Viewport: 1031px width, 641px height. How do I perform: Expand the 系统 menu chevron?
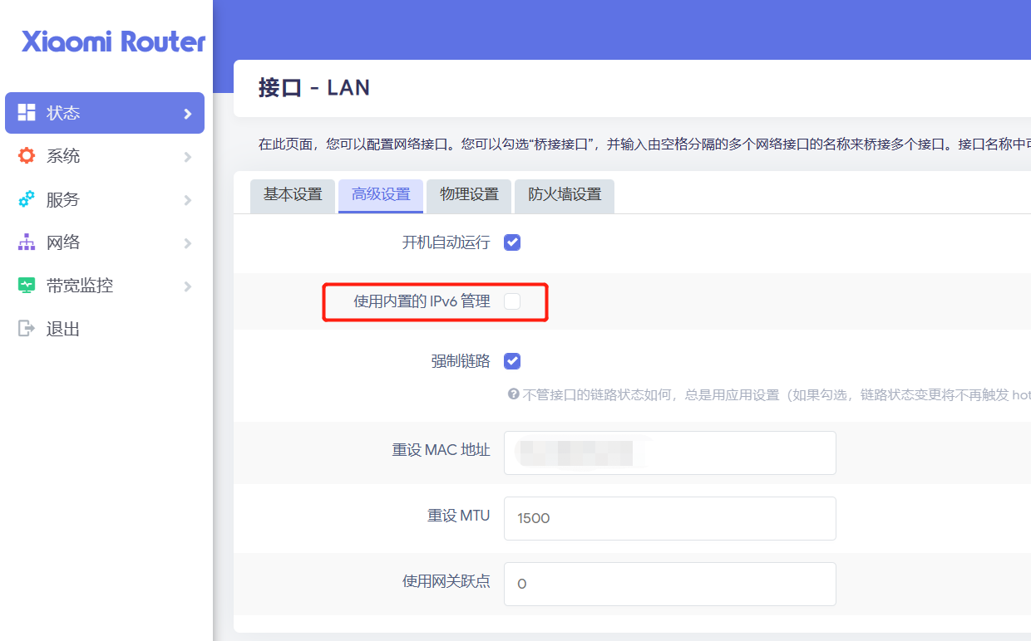188,157
